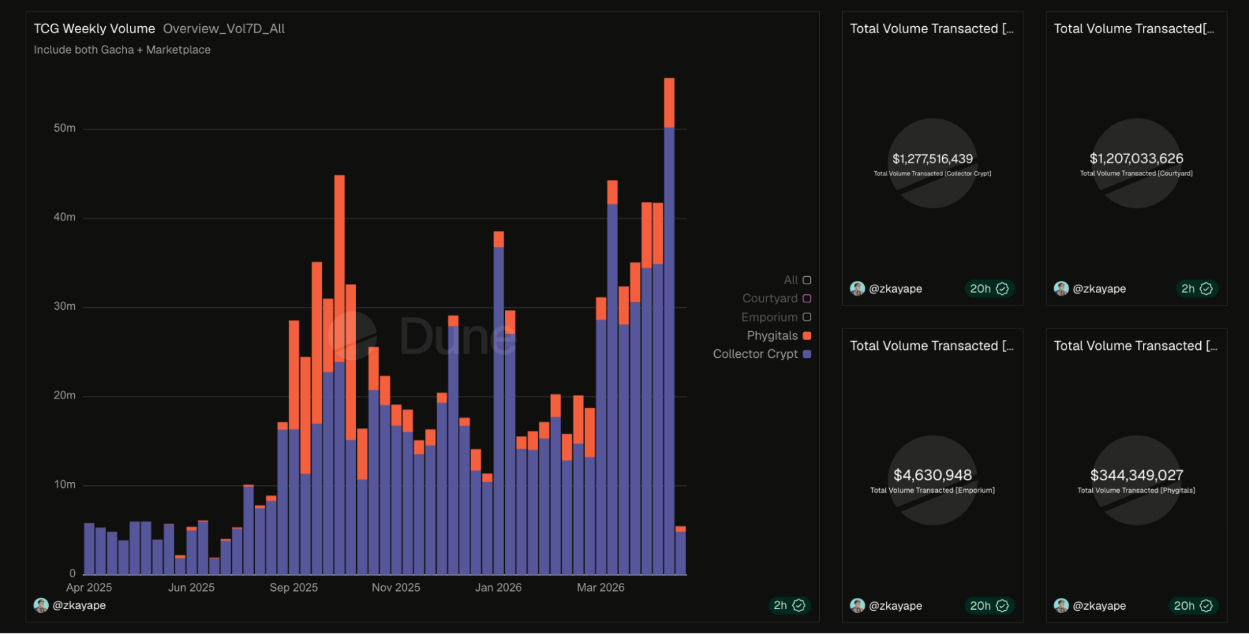Click the author avatar on the Emporium volume card
Viewport: 1249px width, 634px height.
pyautogui.click(x=857, y=605)
